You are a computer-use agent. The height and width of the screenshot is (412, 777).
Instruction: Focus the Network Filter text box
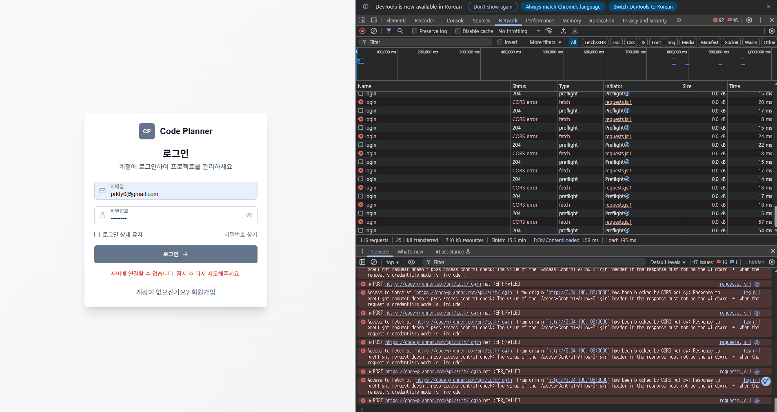(426, 42)
